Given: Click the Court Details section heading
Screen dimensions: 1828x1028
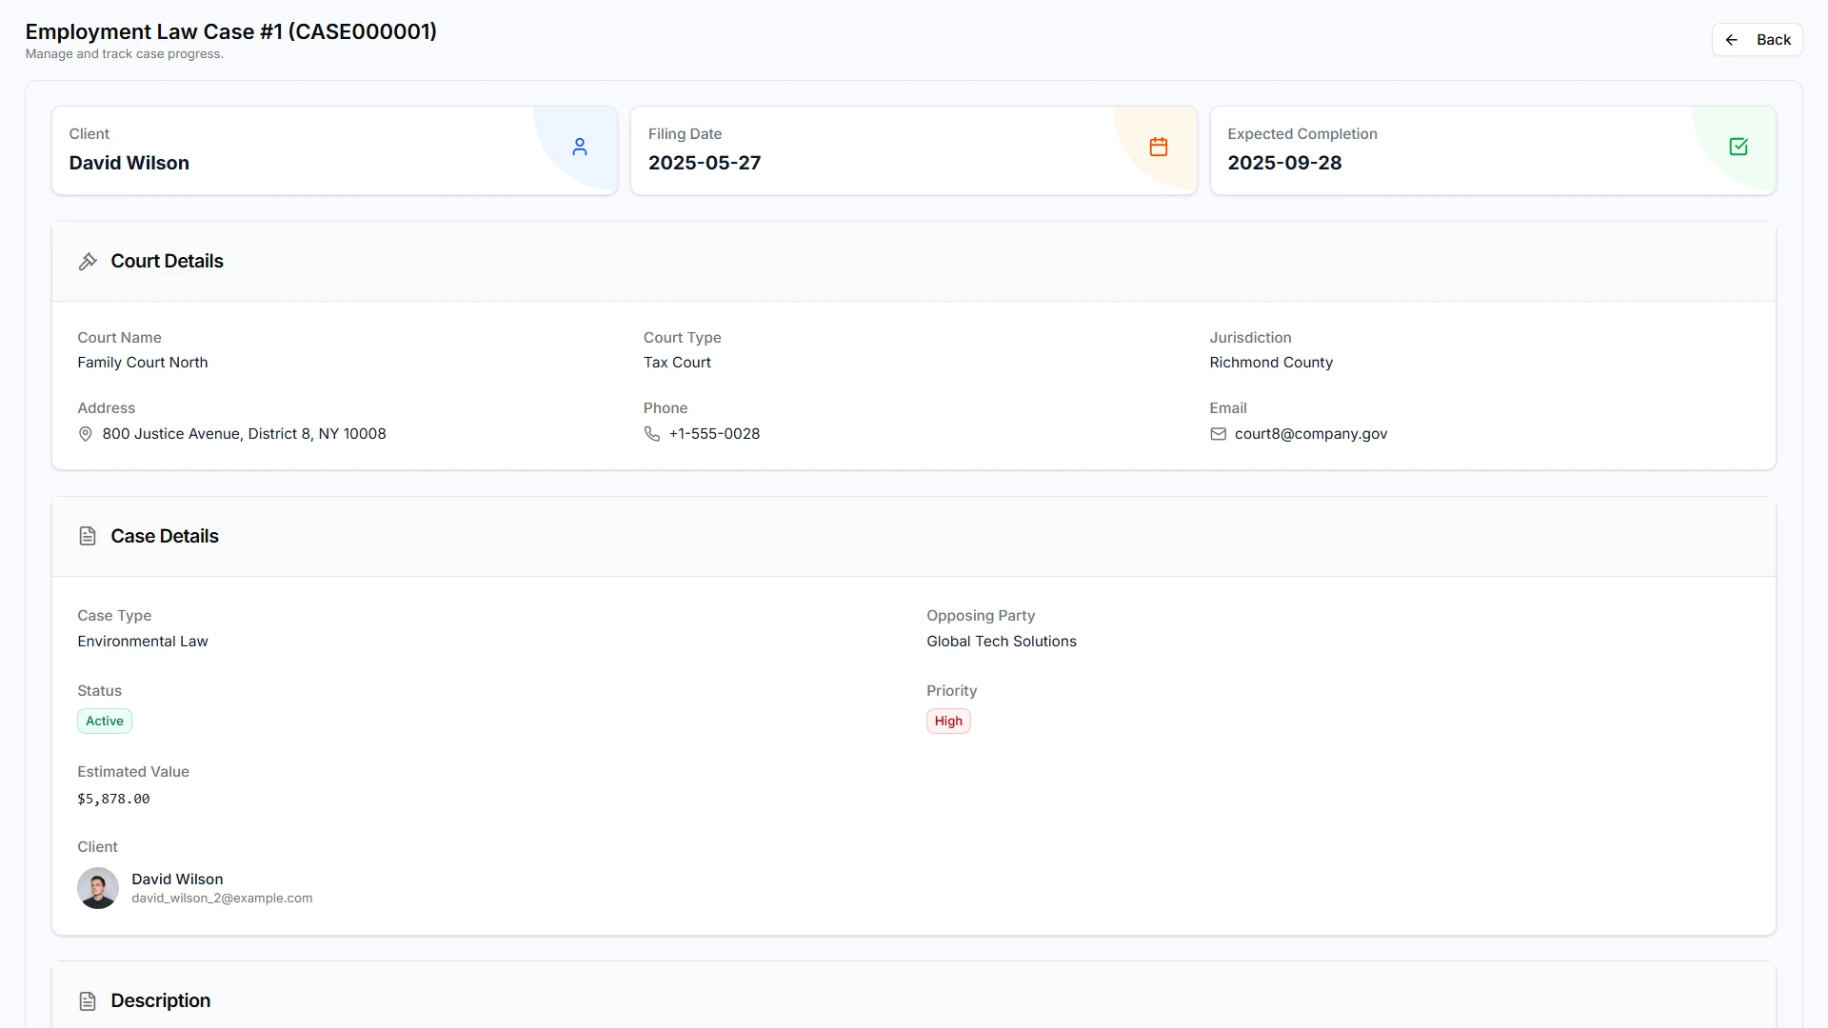Looking at the screenshot, I should click(167, 262).
